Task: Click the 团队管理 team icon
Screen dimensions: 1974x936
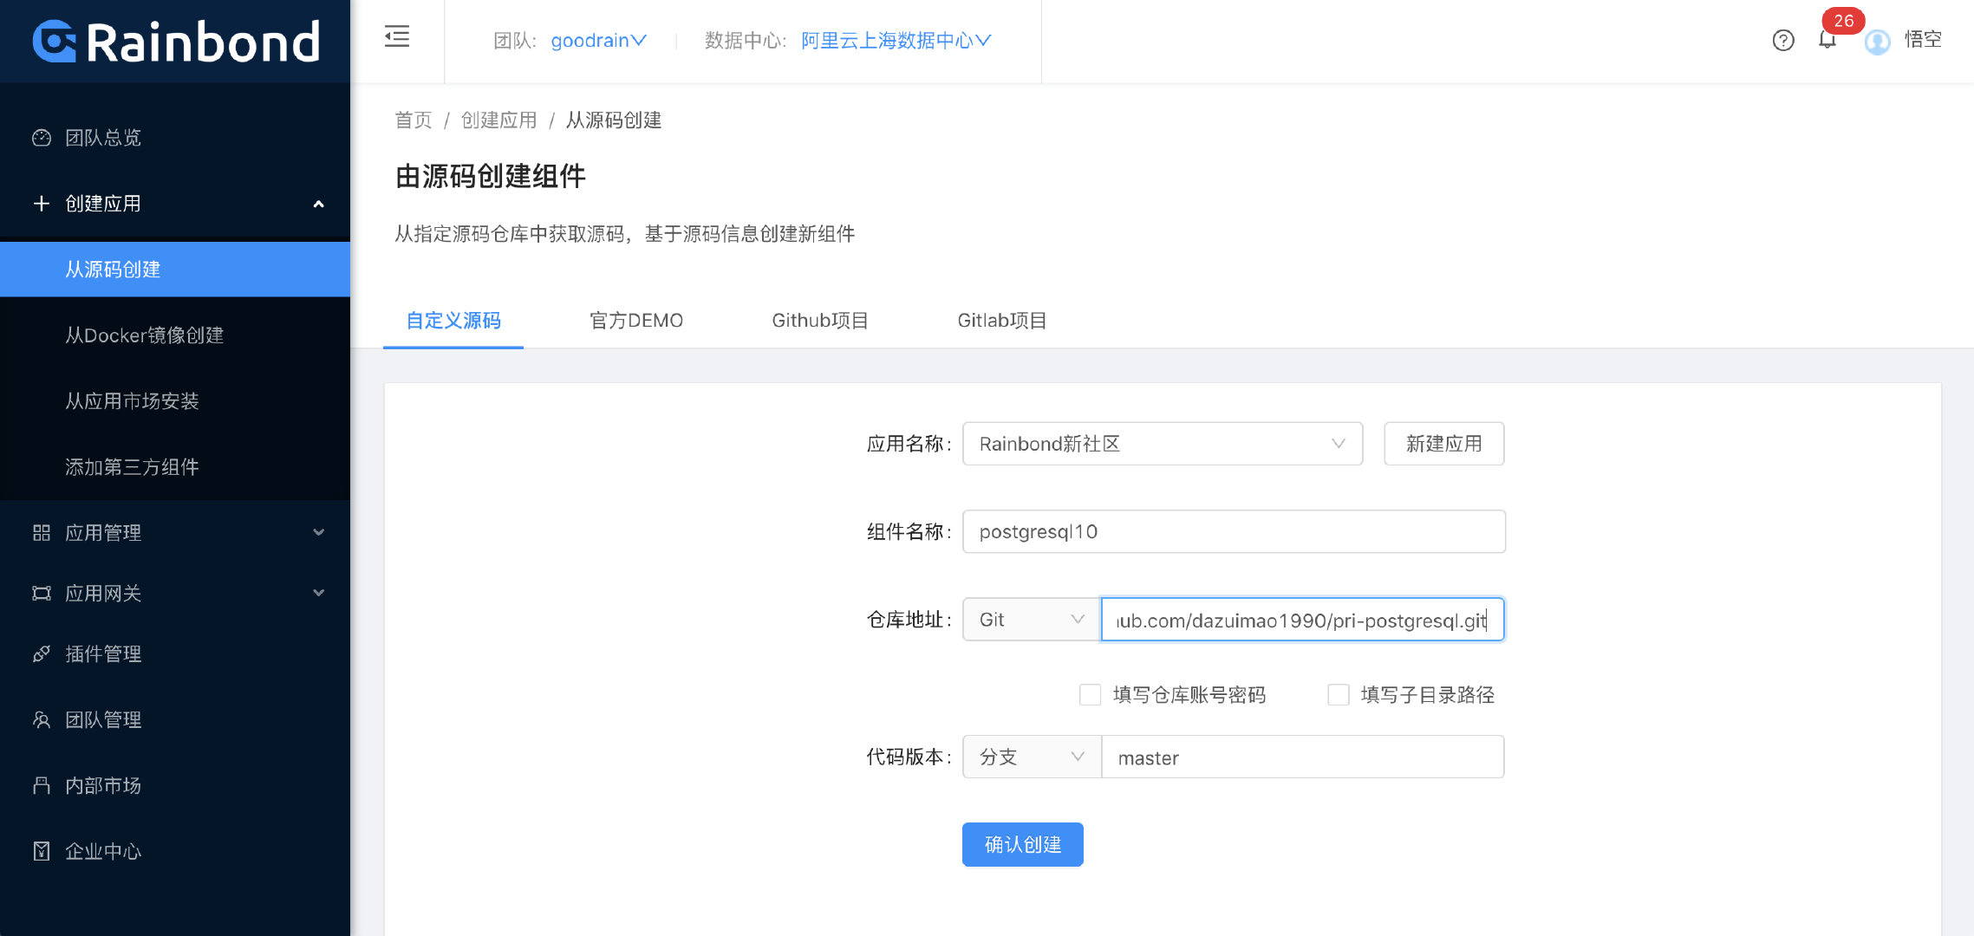Action: [x=42, y=720]
